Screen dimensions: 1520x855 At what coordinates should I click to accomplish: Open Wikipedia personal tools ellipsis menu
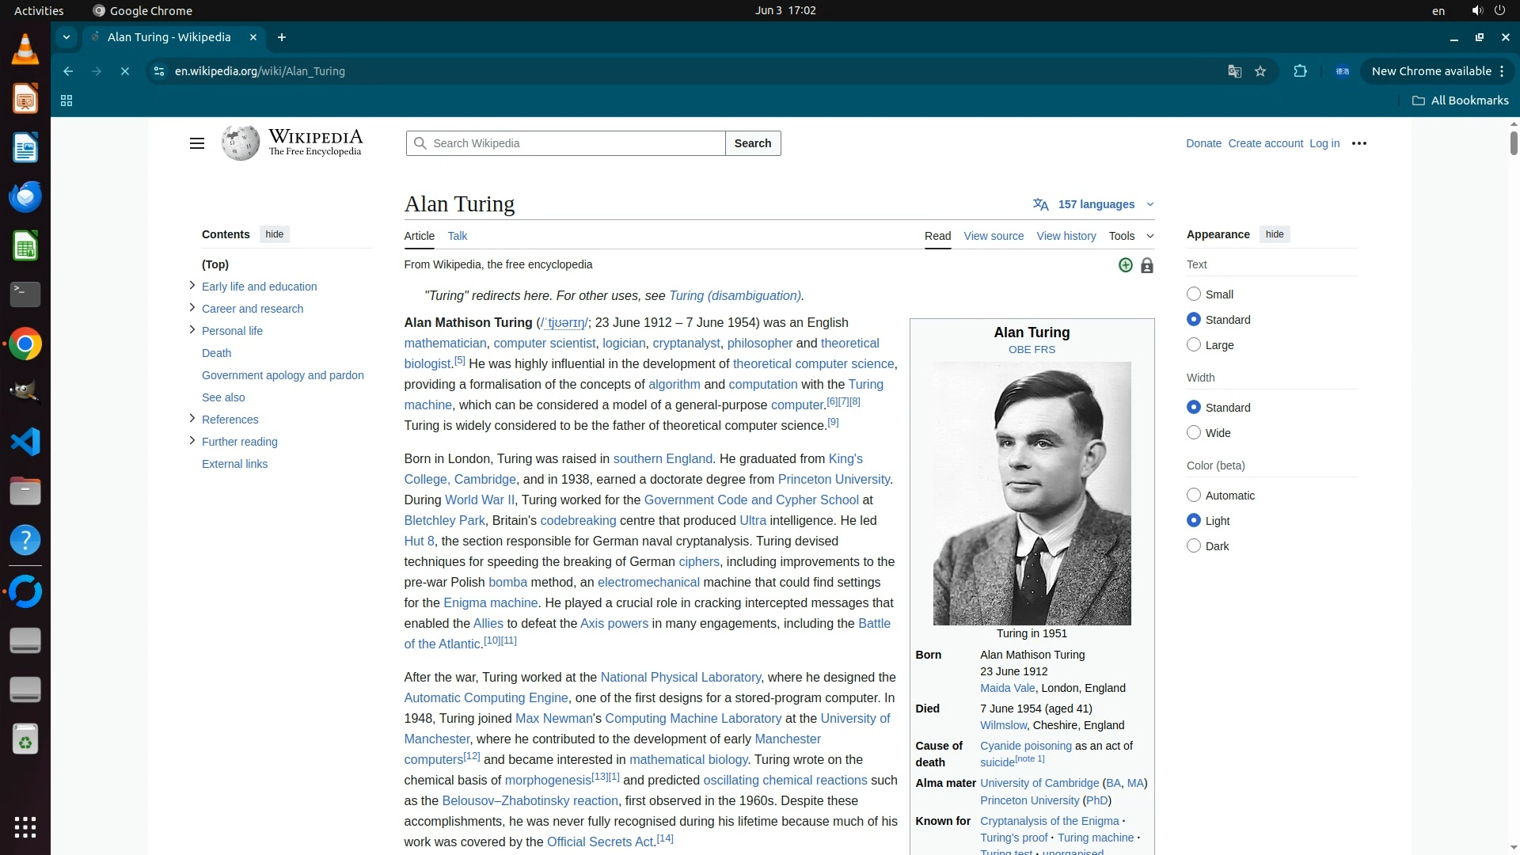coord(1358,143)
